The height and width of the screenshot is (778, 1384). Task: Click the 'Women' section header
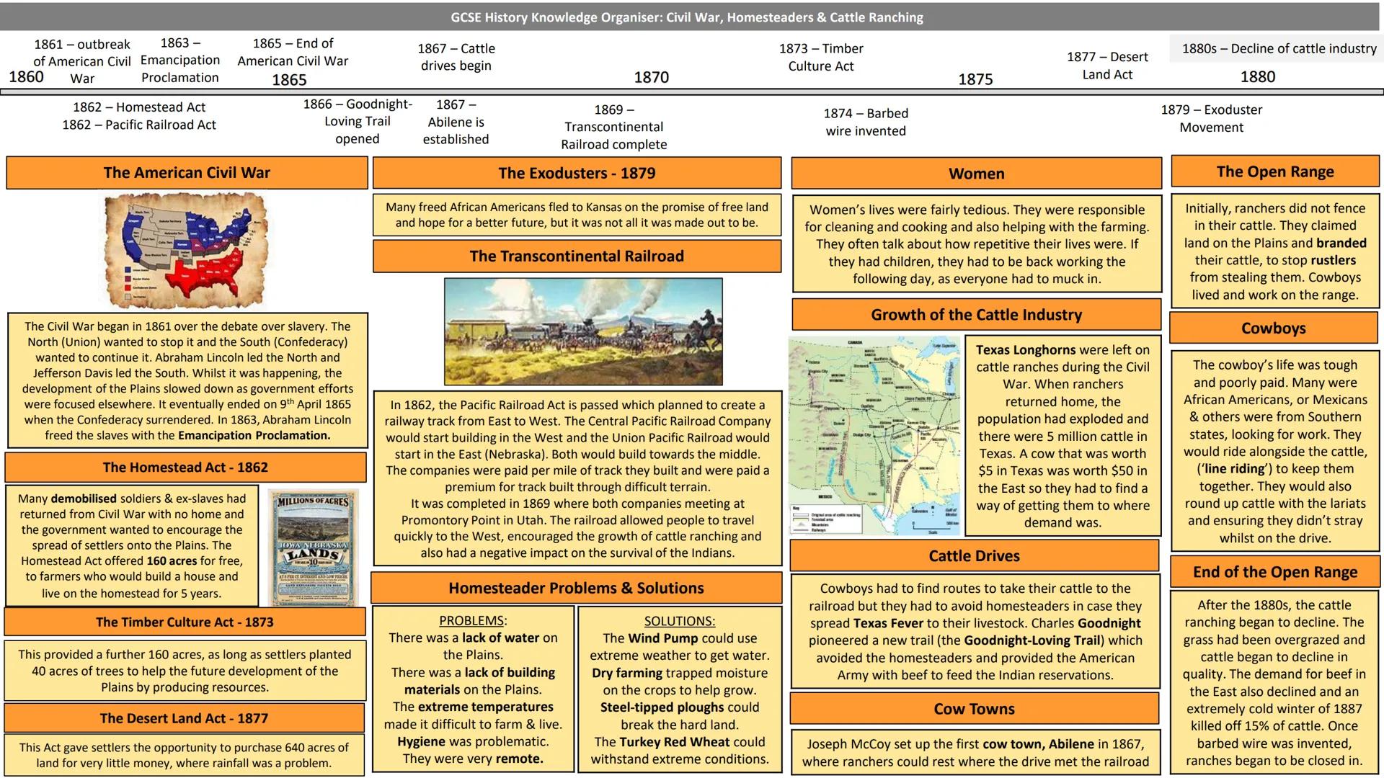(x=975, y=174)
